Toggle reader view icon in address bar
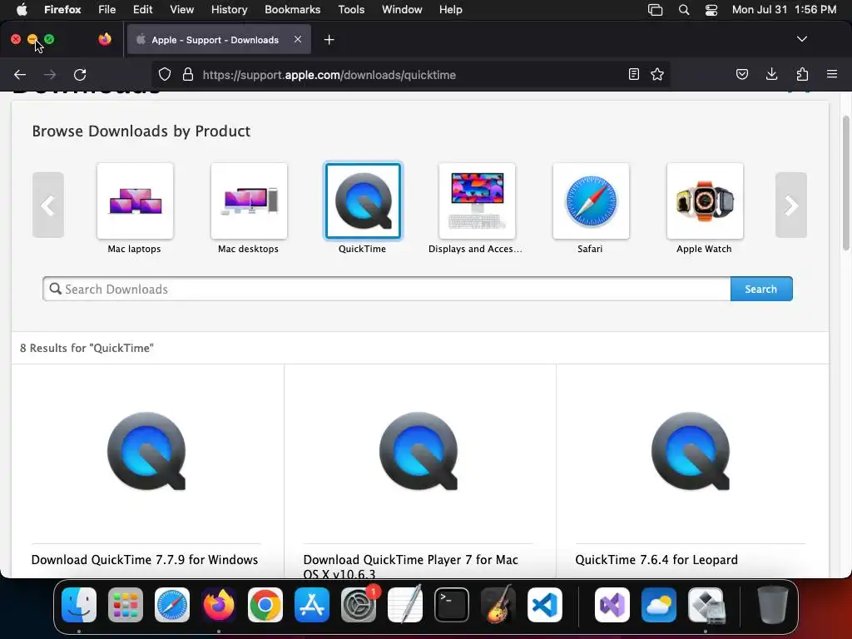 pos(633,74)
